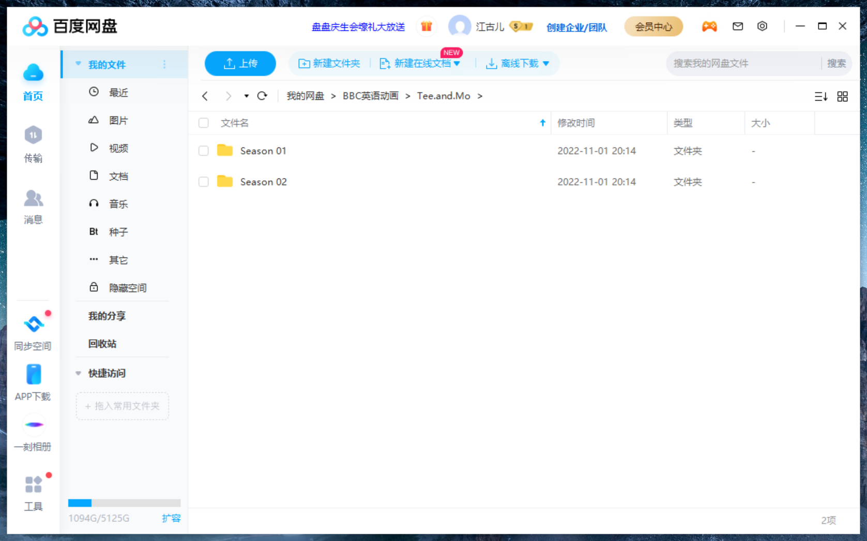Open the 回收站 (Recycle Bin)
This screenshot has height=541, width=867.
click(102, 344)
